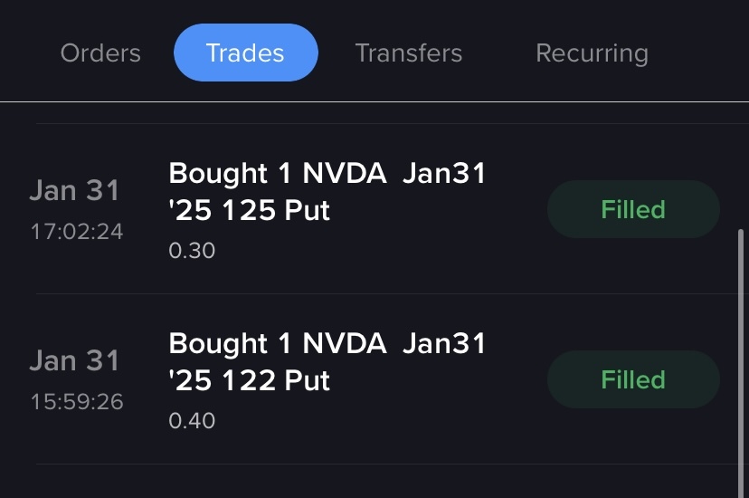Image resolution: width=749 pixels, height=498 pixels.
Task: Click the Filled badge on the 122 Put trade
Action: 633,380
